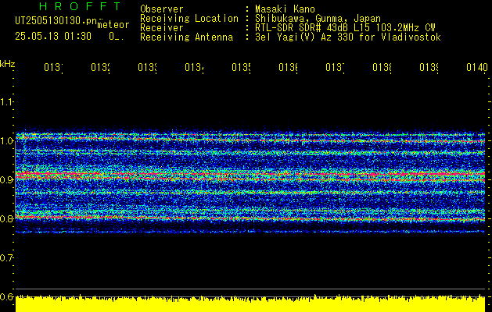Click the name Masaki Kano

pyautogui.click(x=285, y=9)
